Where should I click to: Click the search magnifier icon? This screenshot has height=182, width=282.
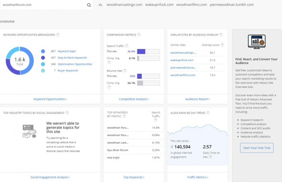89,5
